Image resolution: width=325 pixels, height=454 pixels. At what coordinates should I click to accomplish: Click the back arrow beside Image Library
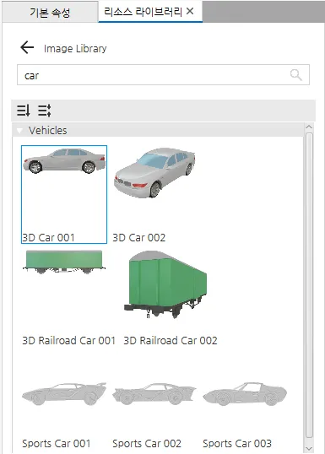point(27,47)
